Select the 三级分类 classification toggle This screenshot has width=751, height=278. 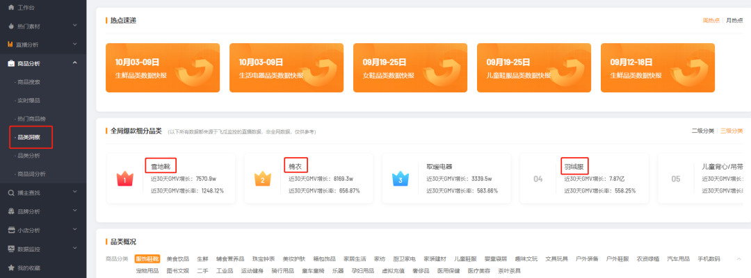coord(732,131)
